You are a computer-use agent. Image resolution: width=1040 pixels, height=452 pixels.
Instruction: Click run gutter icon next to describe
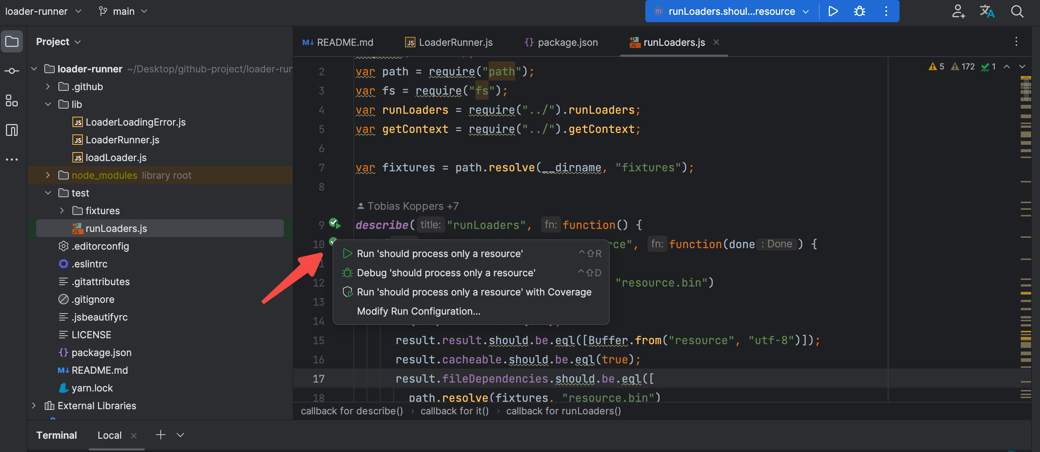coord(335,223)
